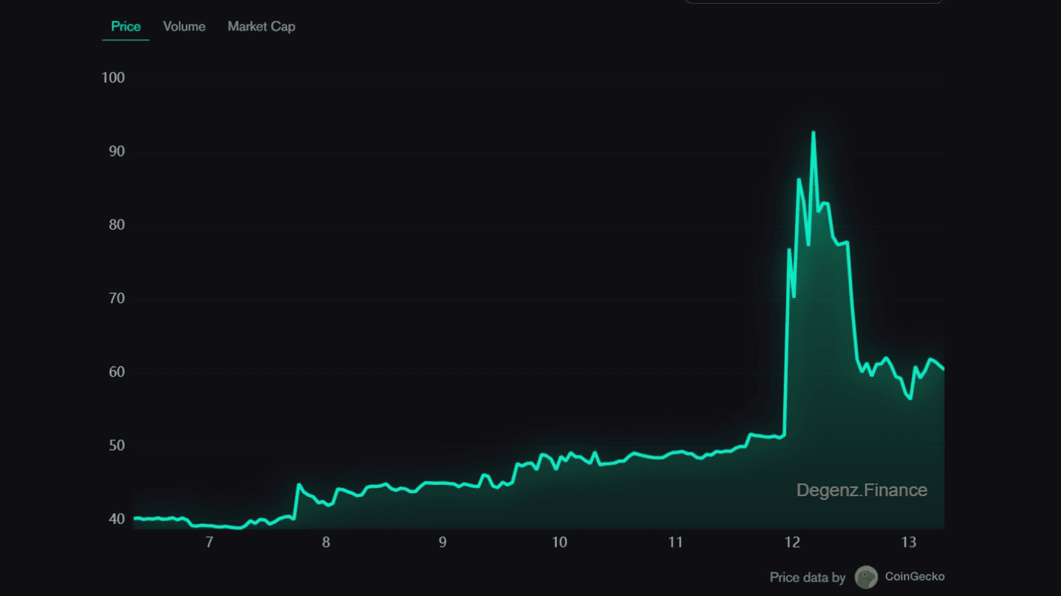Viewport: 1061px width, 596px height.
Task: Click the y-axis label 60
Action: pos(117,372)
